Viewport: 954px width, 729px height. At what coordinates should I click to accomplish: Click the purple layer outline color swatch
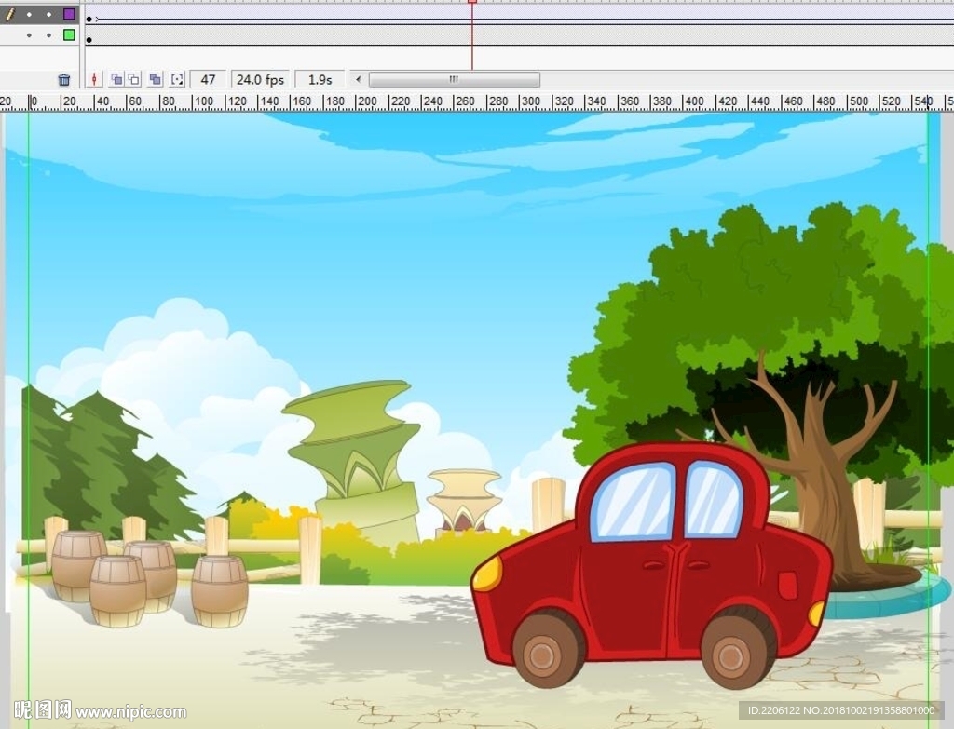[69, 13]
